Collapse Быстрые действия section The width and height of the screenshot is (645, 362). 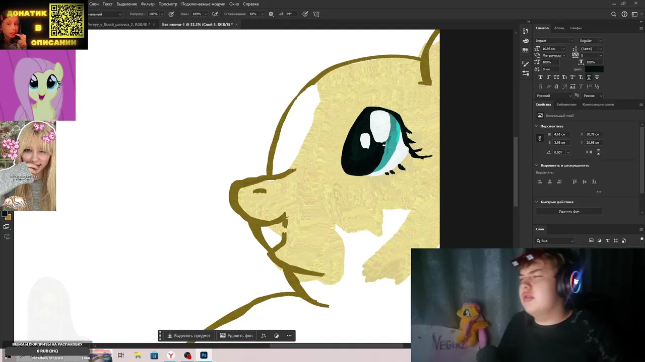click(x=537, y=202)
